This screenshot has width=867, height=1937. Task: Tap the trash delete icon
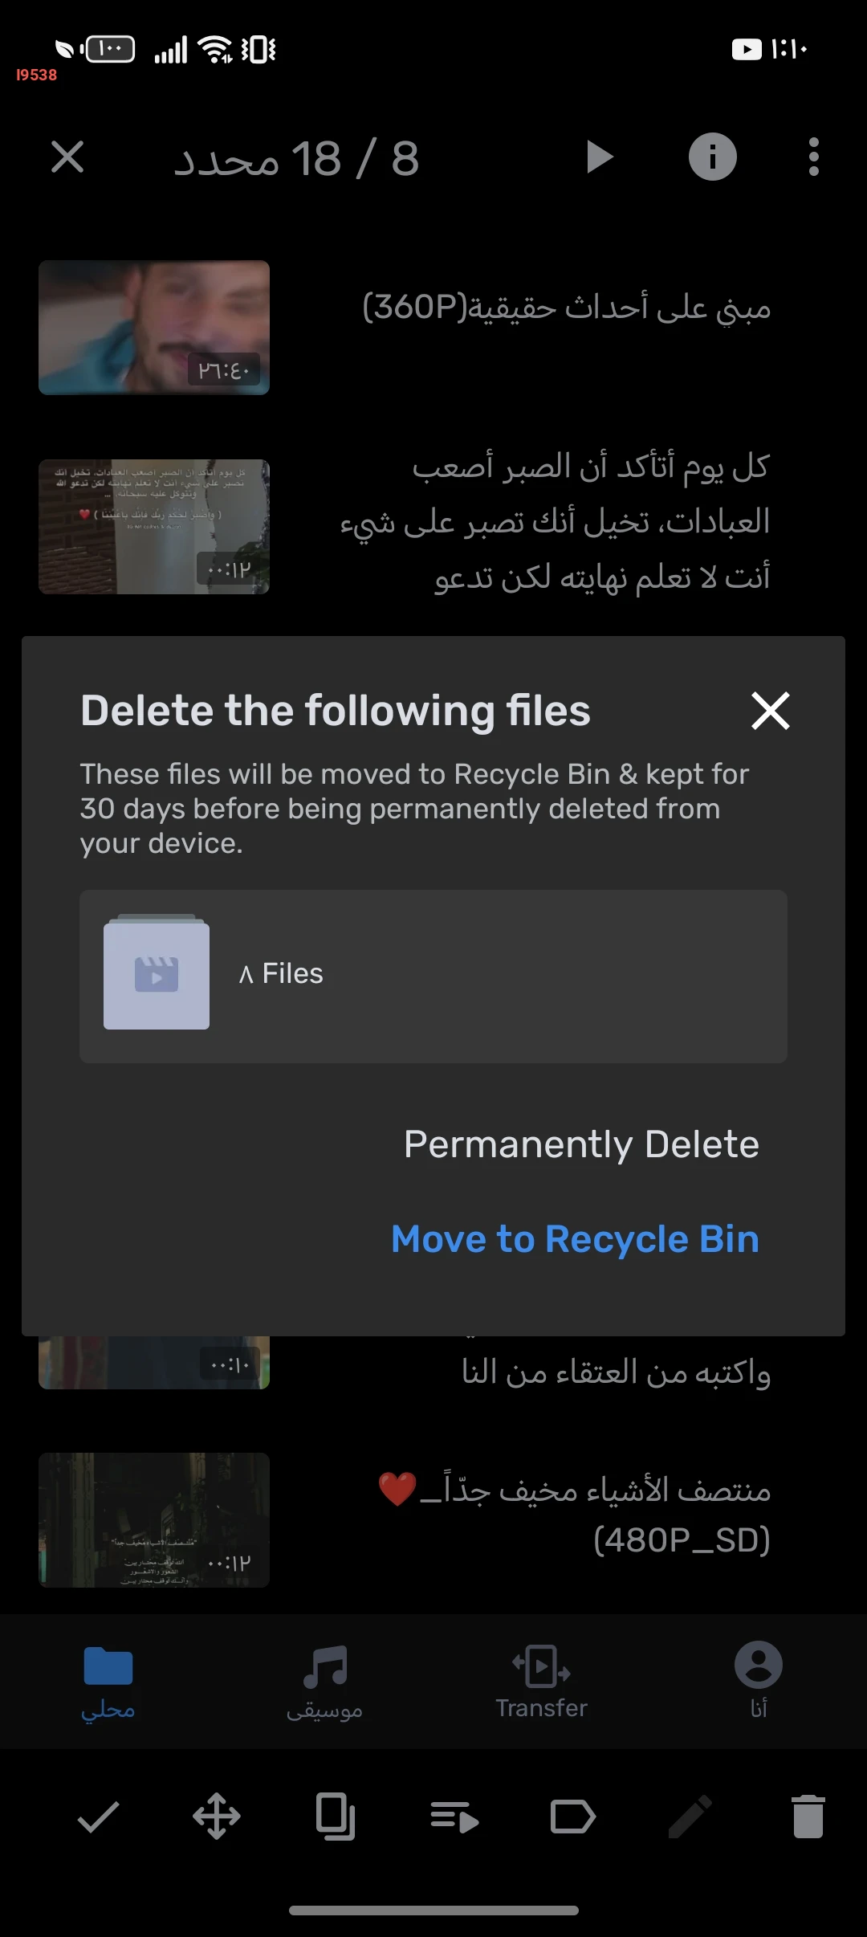[808, 1817]
